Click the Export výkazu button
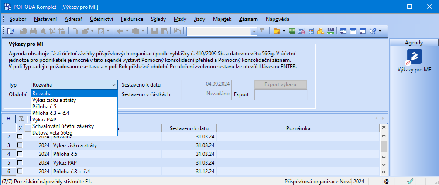The width and height of the screenshot is (439, 185). [281, 84]
